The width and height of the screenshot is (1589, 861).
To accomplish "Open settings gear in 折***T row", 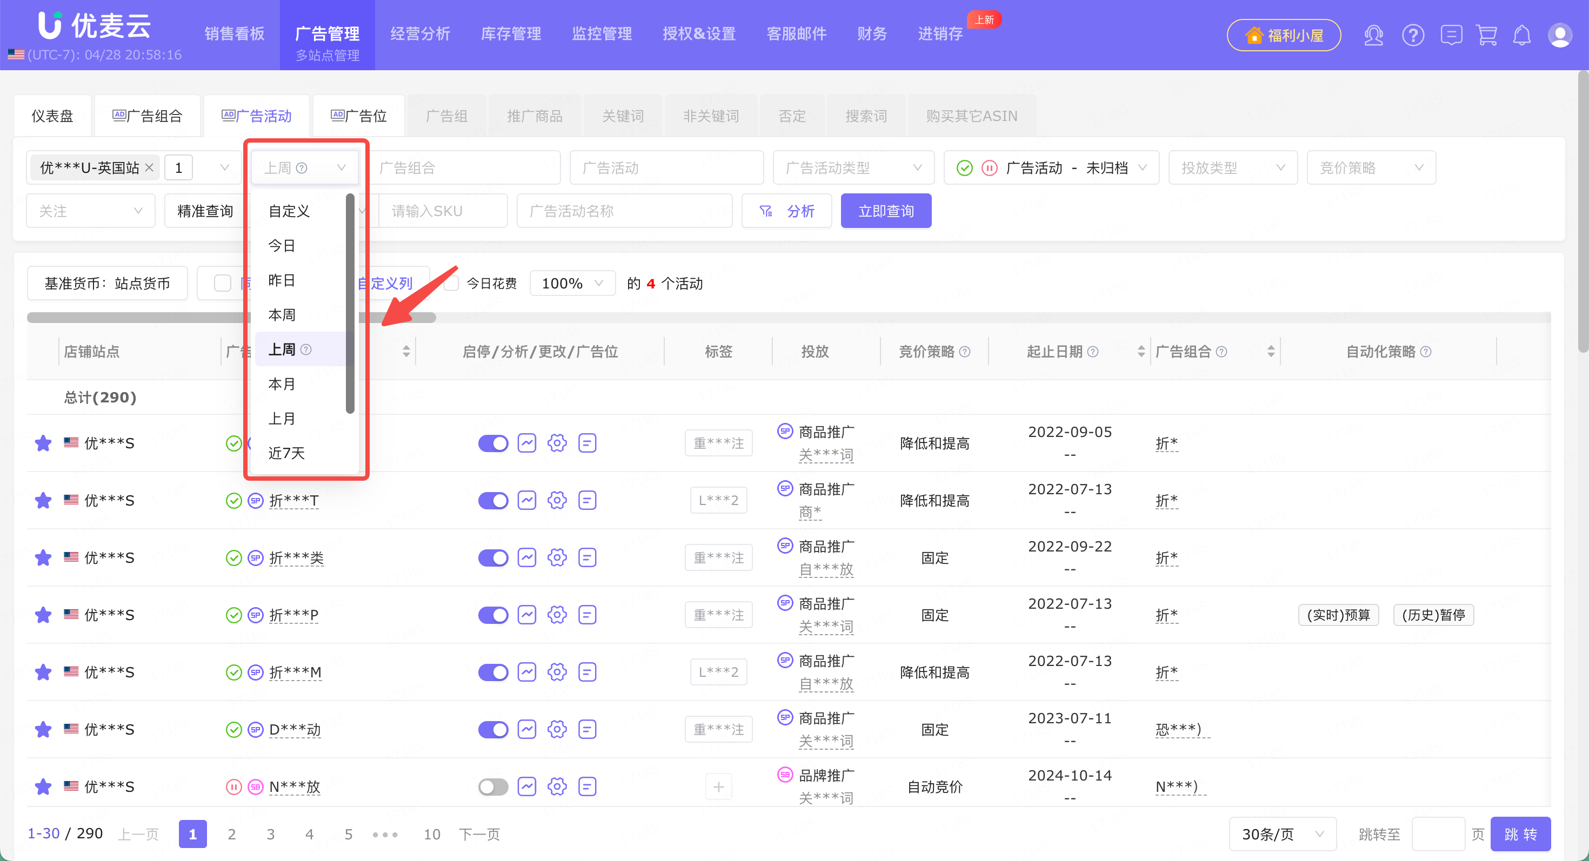I will click(x=557, y=501).
